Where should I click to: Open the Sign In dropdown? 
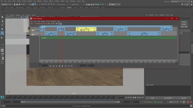pos(115,4)
